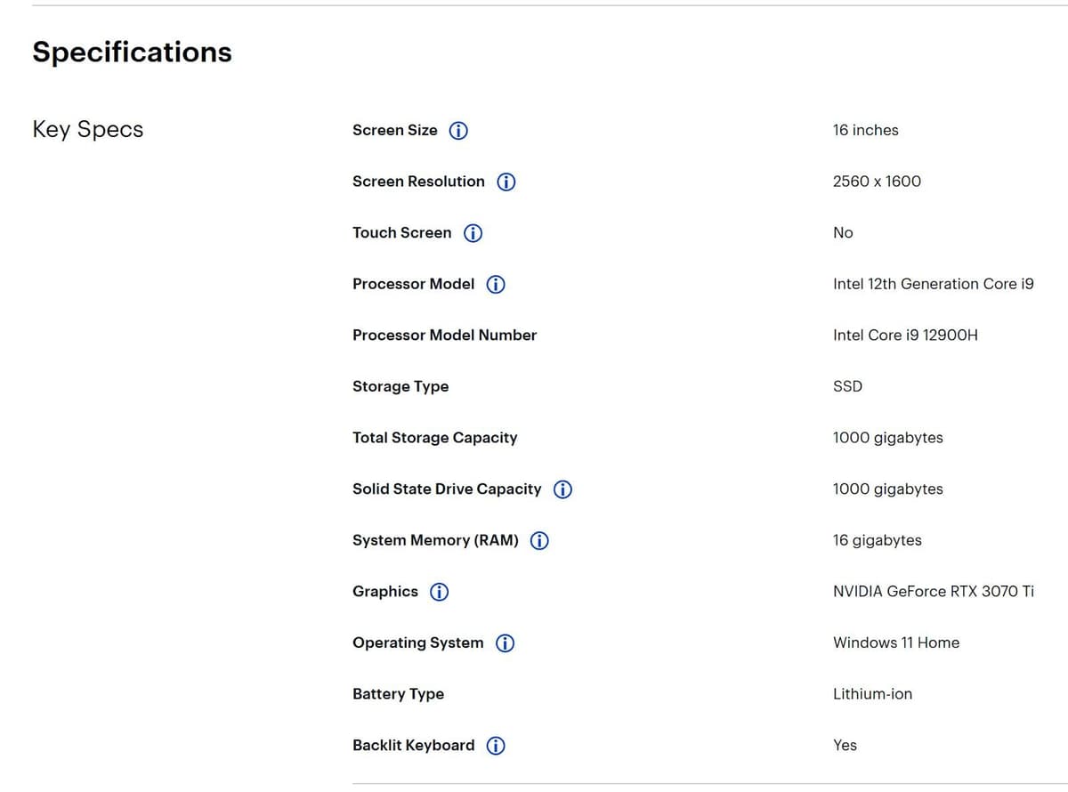This screenshot has height=792, width=1068.
Task: Open the Backlit Keyboard info icon
Action: [496, 746]
